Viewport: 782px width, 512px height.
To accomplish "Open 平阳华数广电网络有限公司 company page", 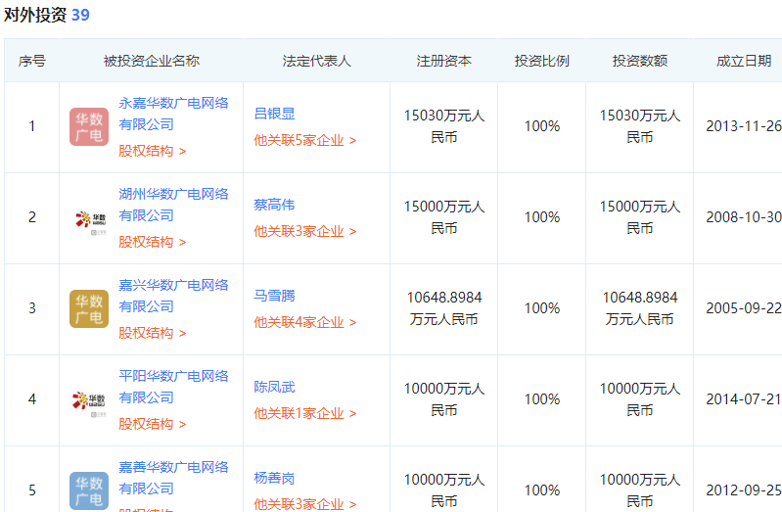I will [x=173, y=387].
